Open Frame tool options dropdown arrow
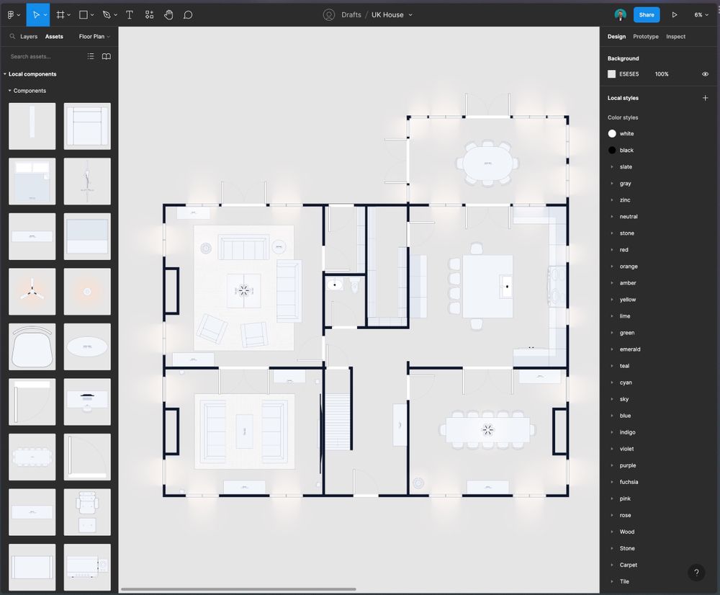This screenshot has width=720, height=595. 69,14
